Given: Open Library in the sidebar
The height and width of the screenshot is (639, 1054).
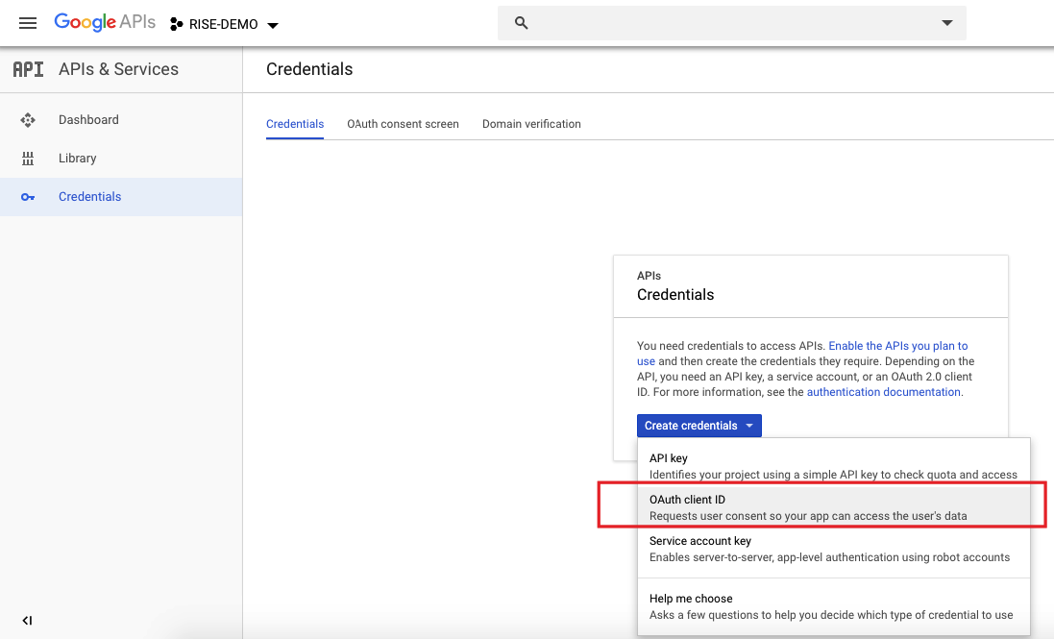Looking at the screenshot, I should point(121,158).
